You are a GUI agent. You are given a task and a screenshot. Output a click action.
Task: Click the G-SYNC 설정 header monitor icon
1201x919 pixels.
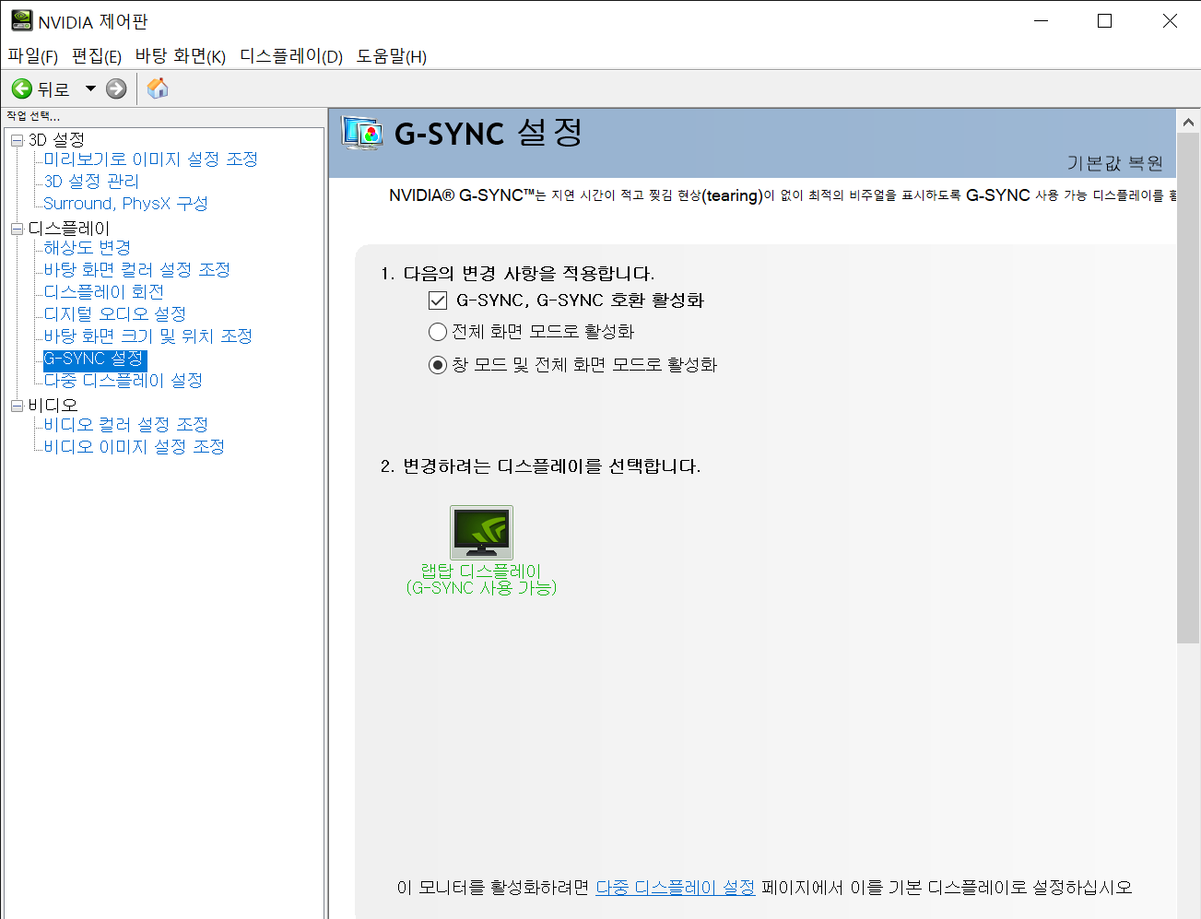tap(362, 133)
